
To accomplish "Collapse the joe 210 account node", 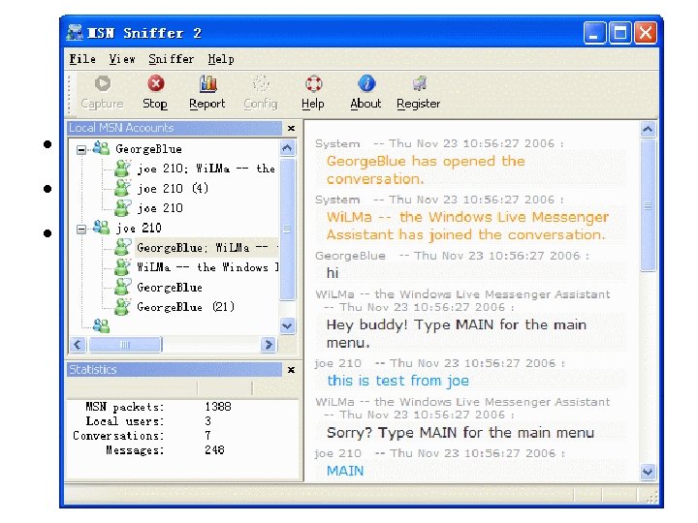I will click(x=81, y=229).
